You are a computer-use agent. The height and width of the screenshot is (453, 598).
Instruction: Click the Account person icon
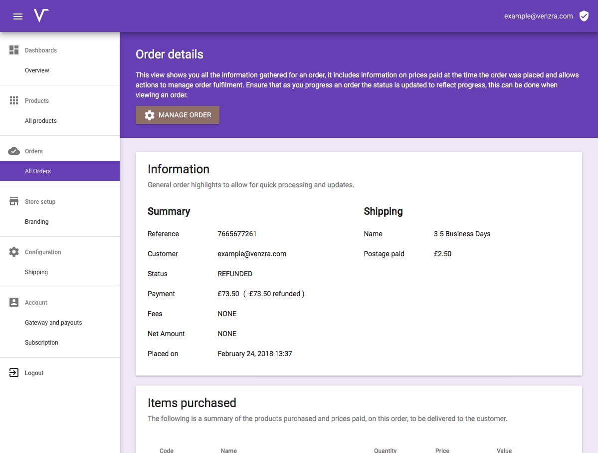coord(14,302)
